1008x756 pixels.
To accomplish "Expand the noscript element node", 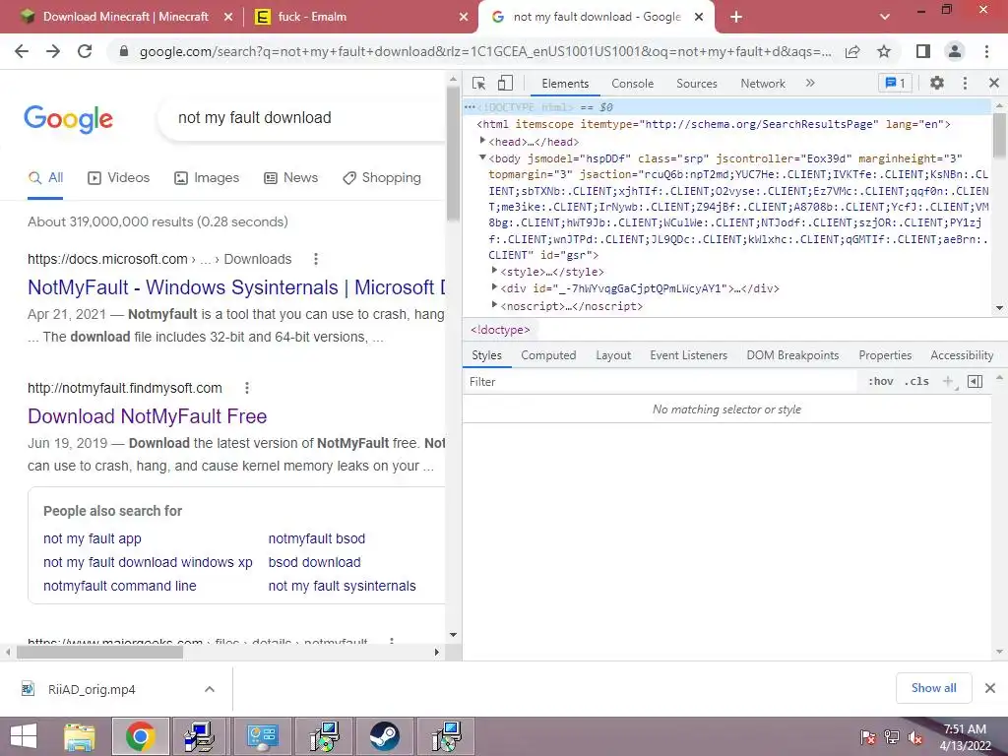I will pos(494,305).
